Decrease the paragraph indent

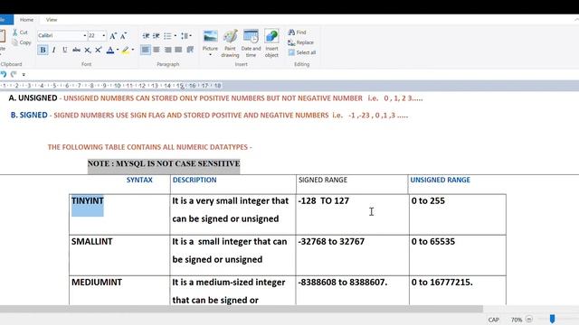point(146,36)
